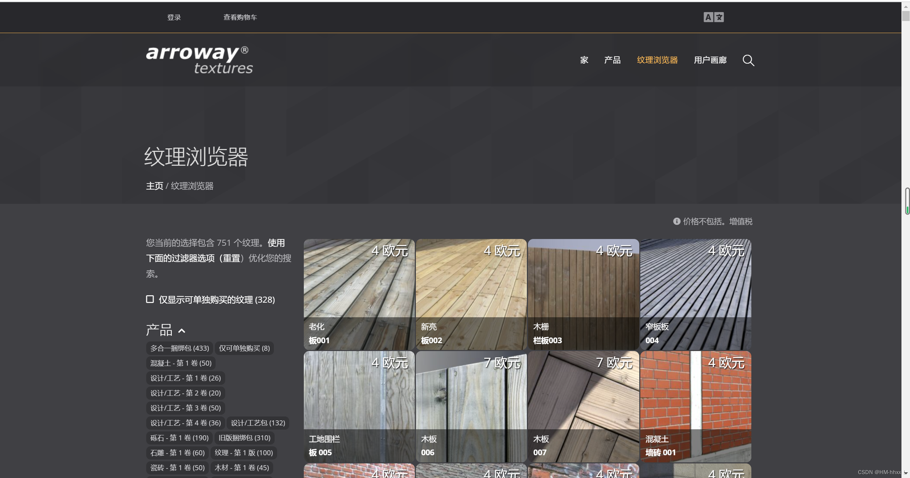Toggle the individually purchasable textures checkbox
Image resolution: width=910 pixels, height=478 pixels.
coord(150,299)
